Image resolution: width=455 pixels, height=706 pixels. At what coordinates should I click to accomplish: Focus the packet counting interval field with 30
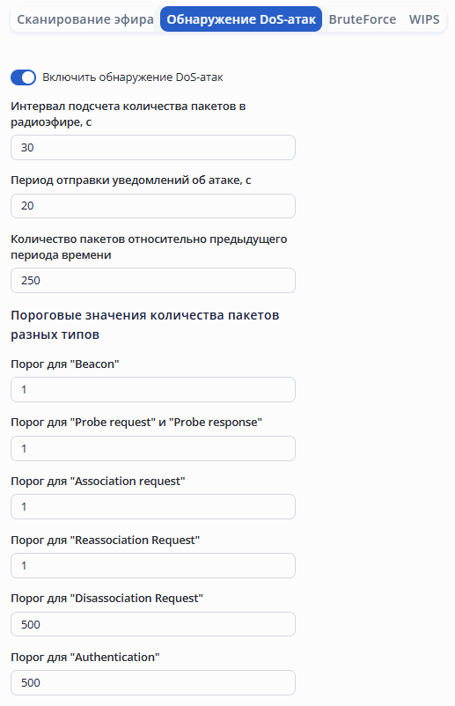point(153,148)
